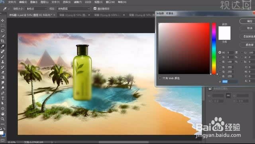Click the 添加到色板 button
The width and height of the screenshot is (255, 144).
click(247, 37)
